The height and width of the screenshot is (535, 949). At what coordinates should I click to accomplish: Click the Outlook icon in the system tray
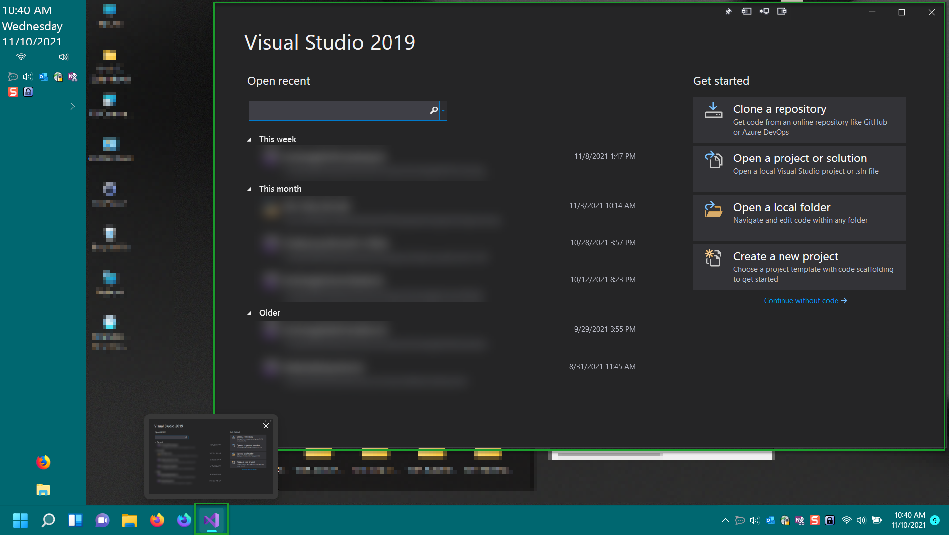[770, 520]
